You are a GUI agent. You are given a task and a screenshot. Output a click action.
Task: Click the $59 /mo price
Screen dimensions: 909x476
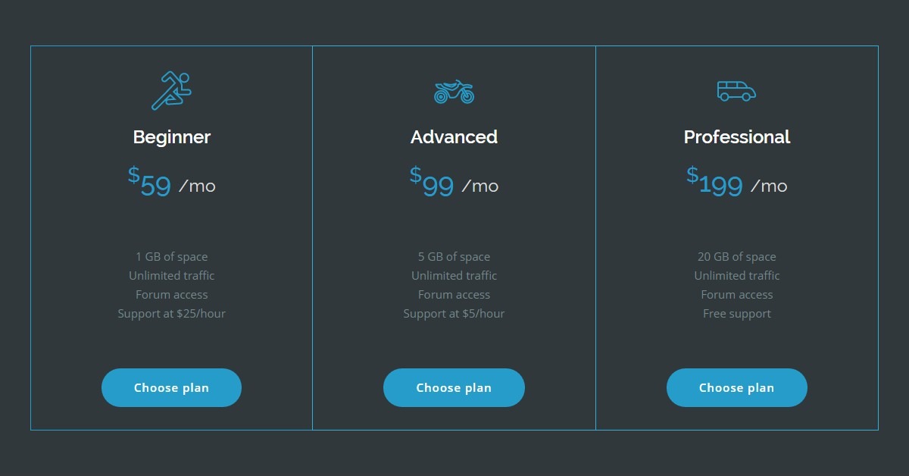point(172,183)
